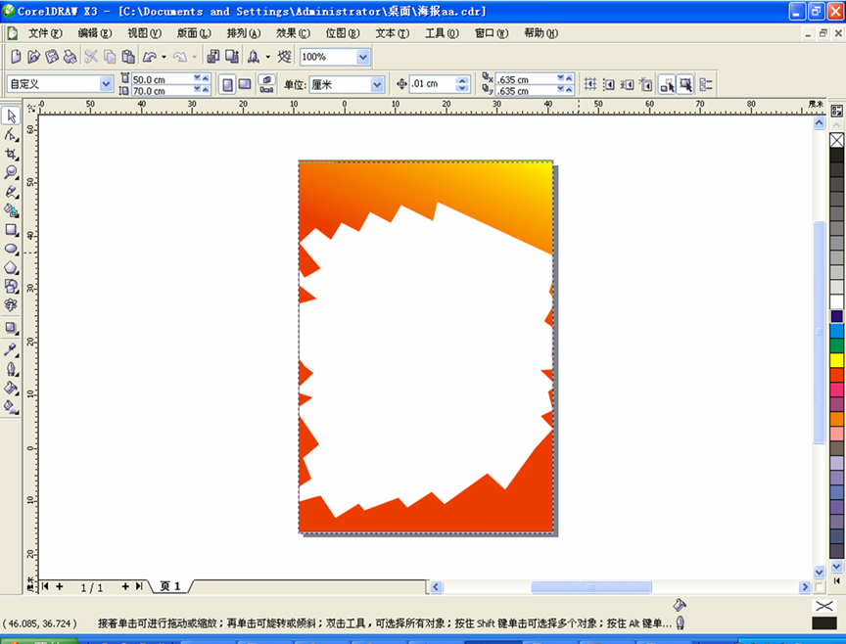Toggle Snap to Grid button
Image resolution: width=846 pixels, height=644 pixels.
[x=589, y=85]
